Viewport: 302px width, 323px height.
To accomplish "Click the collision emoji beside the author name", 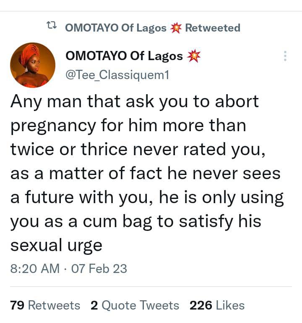I will [x=194, y=56].
